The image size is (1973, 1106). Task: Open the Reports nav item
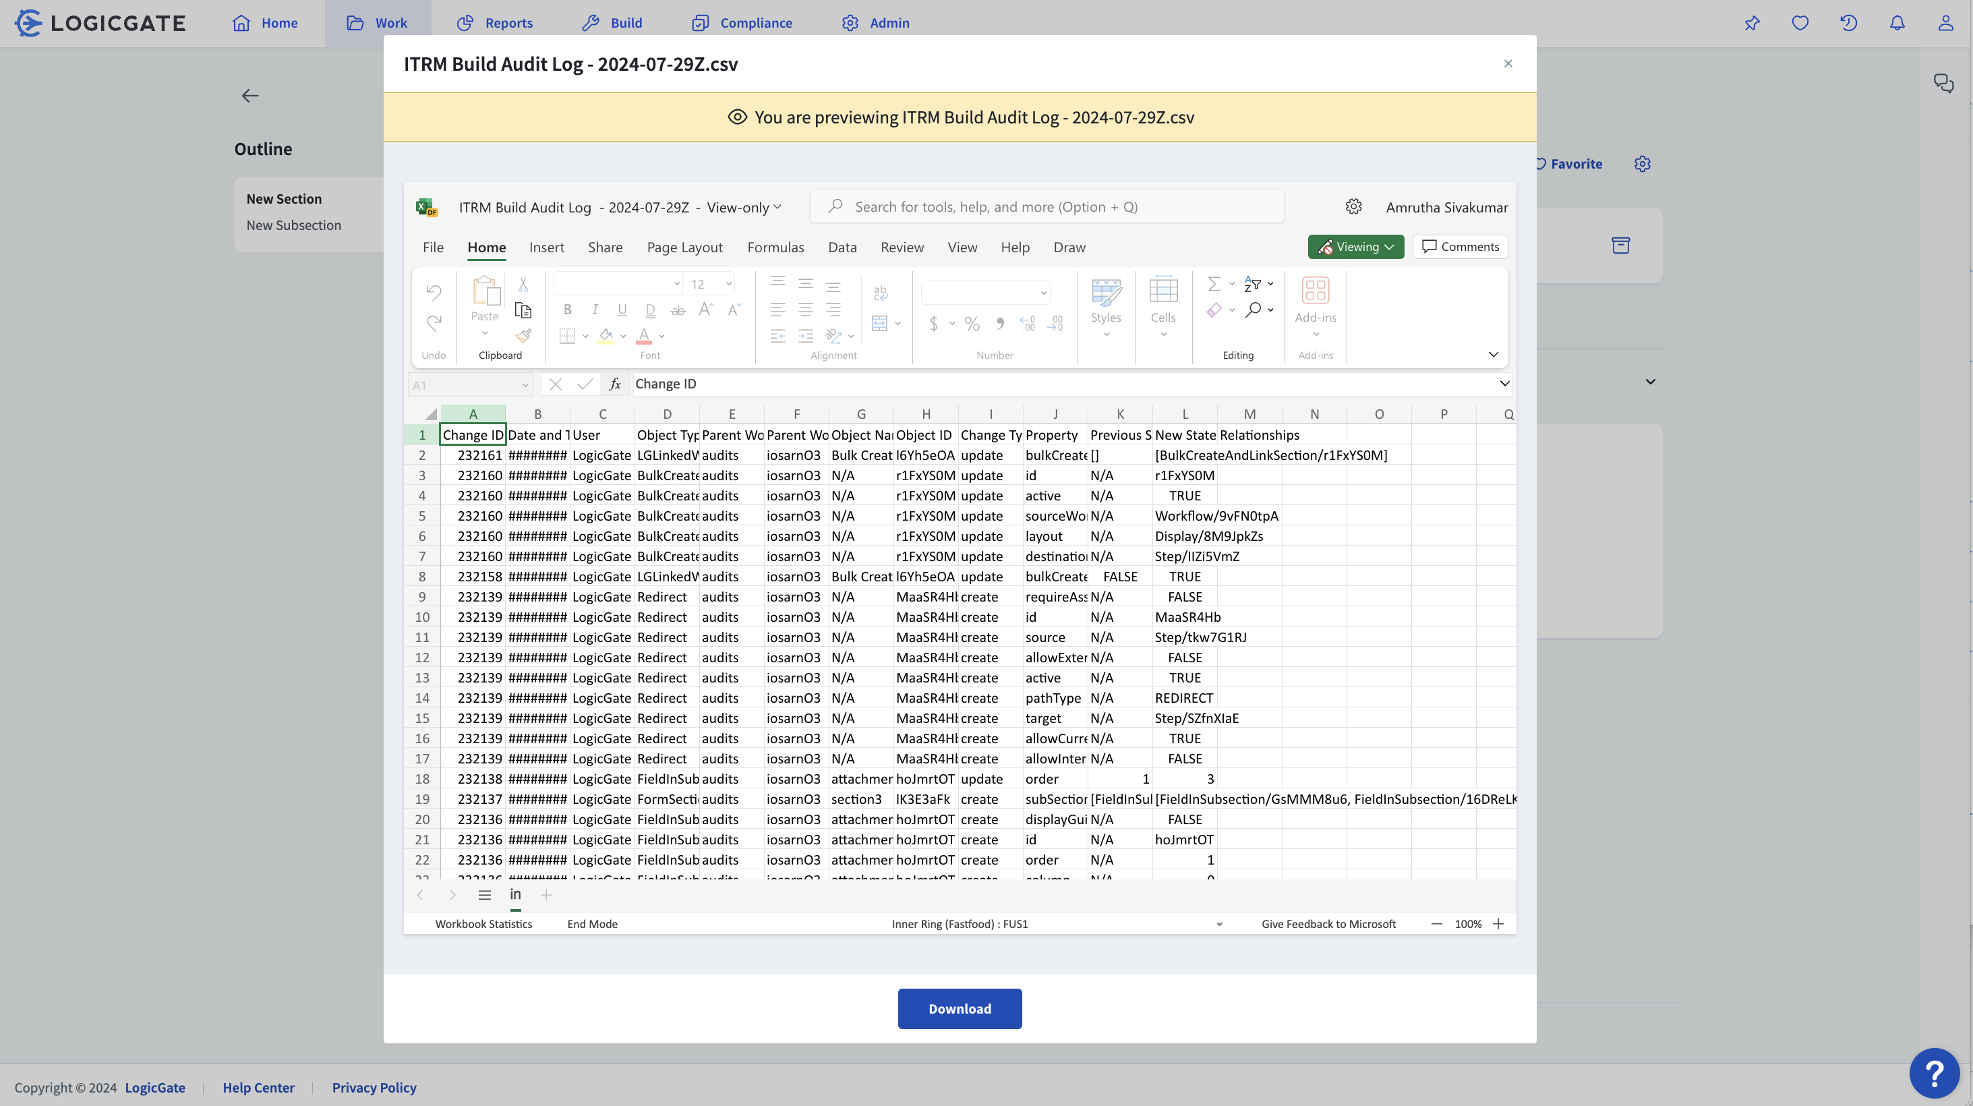click(496, 23)
